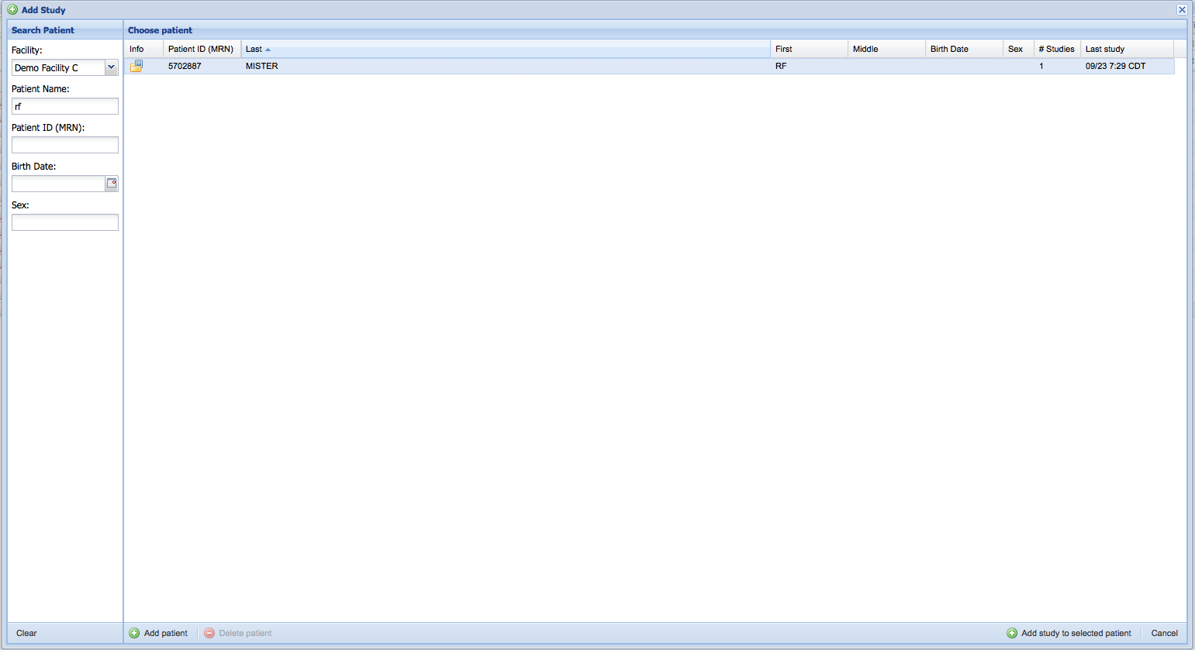Focus the Patient Name input field
Image resolution: width=1195 pixels, height=650 pixels.
tap(65, 106)
